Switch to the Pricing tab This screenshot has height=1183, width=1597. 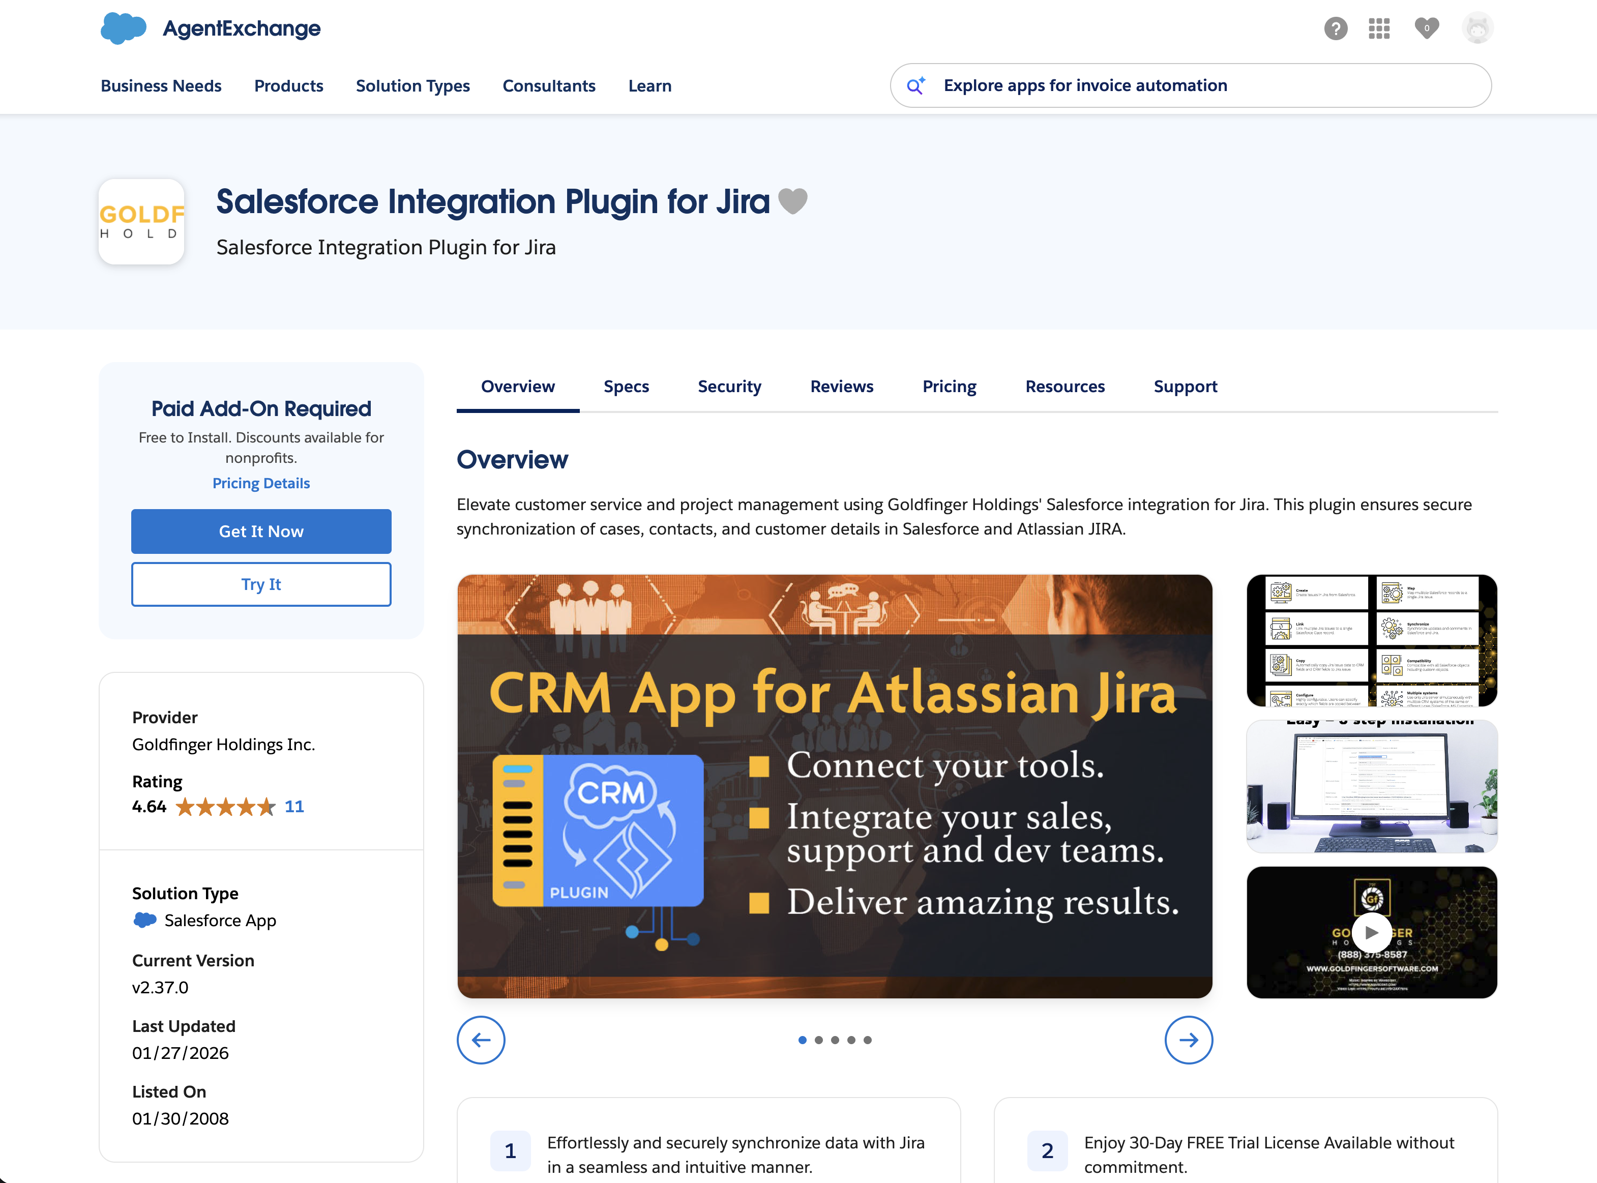point(949,387)
